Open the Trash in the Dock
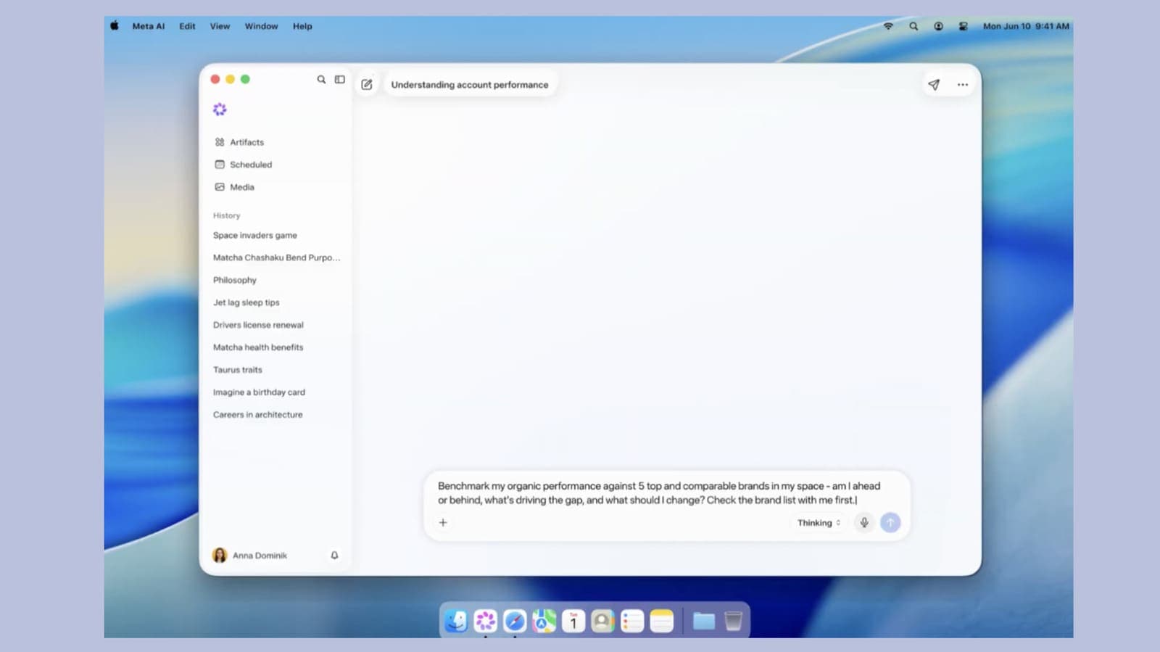 point(733,621)
